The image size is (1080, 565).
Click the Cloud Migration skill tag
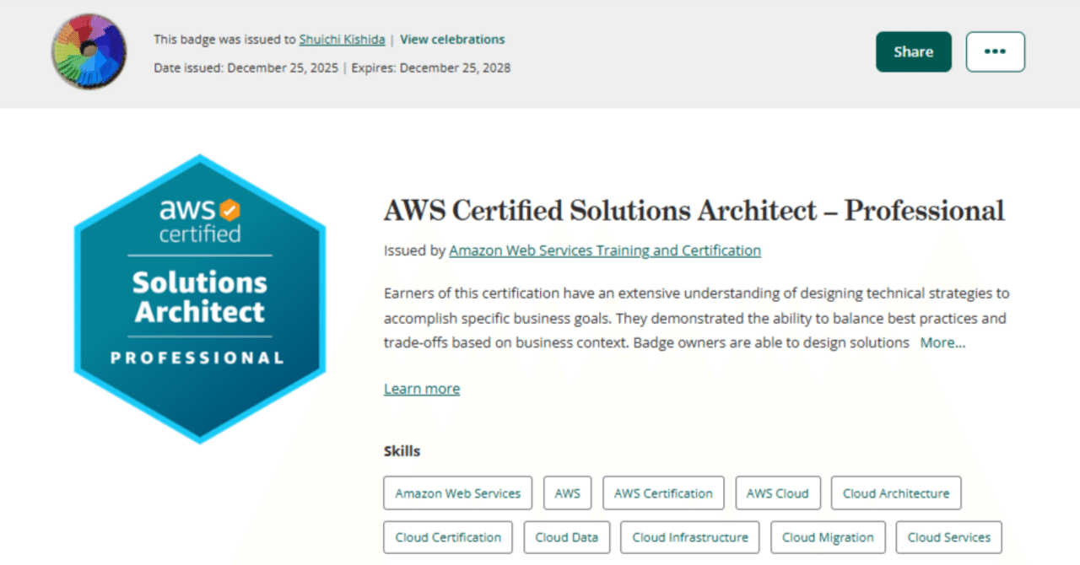pyautogui.click(x=828, y=537)
